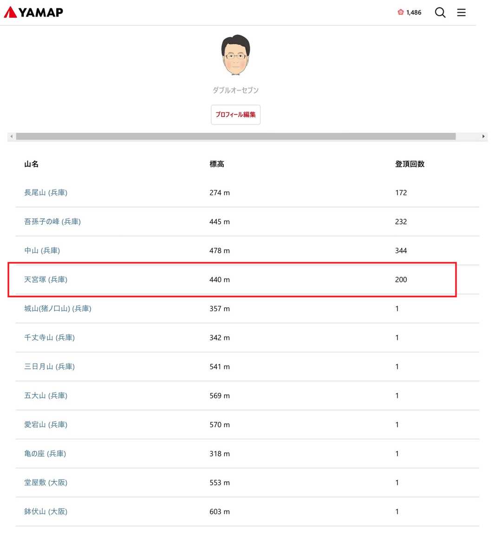Click the profile avatar illustration
Image resolution: width=501 pixels, height=549 pixels.
(x=235, y=55)
